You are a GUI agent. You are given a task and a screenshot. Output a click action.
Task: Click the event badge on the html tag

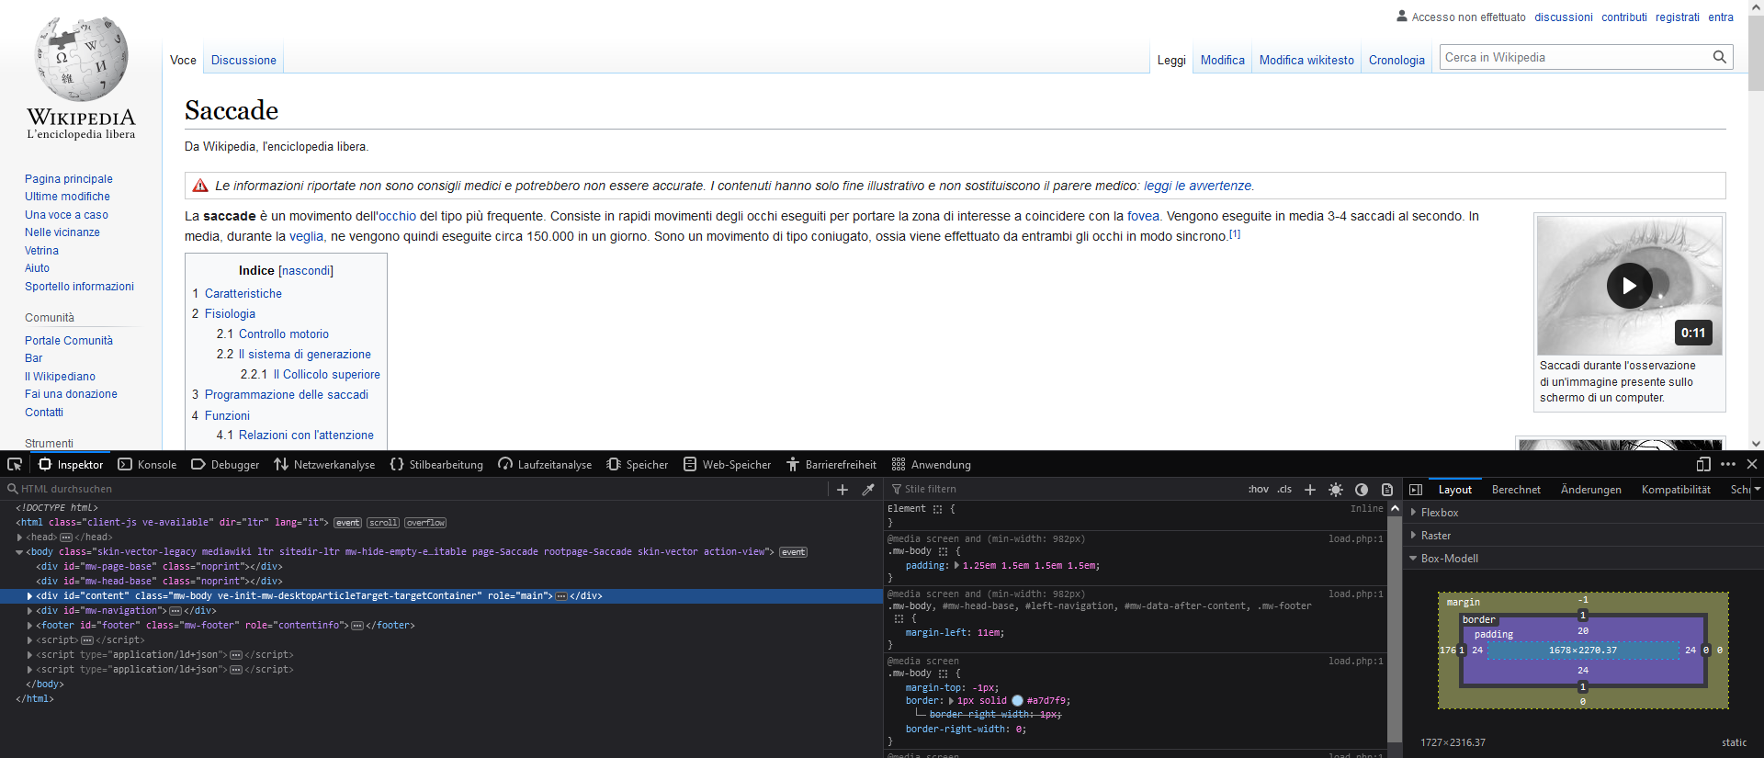point(347,523)
